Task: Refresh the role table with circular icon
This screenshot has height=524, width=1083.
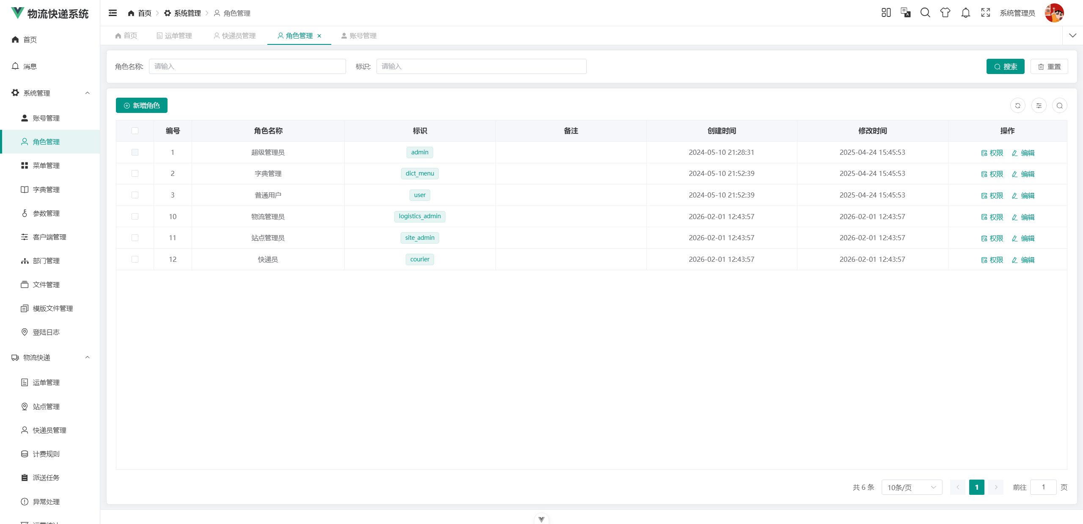Action: click(1017, 106)
